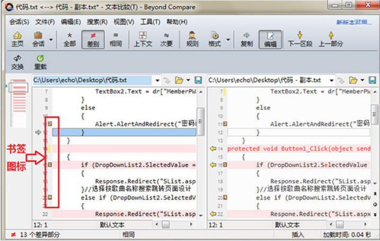The image size is (380, 241).
Task: Click the 重载 reload icon
Action: 40,62
